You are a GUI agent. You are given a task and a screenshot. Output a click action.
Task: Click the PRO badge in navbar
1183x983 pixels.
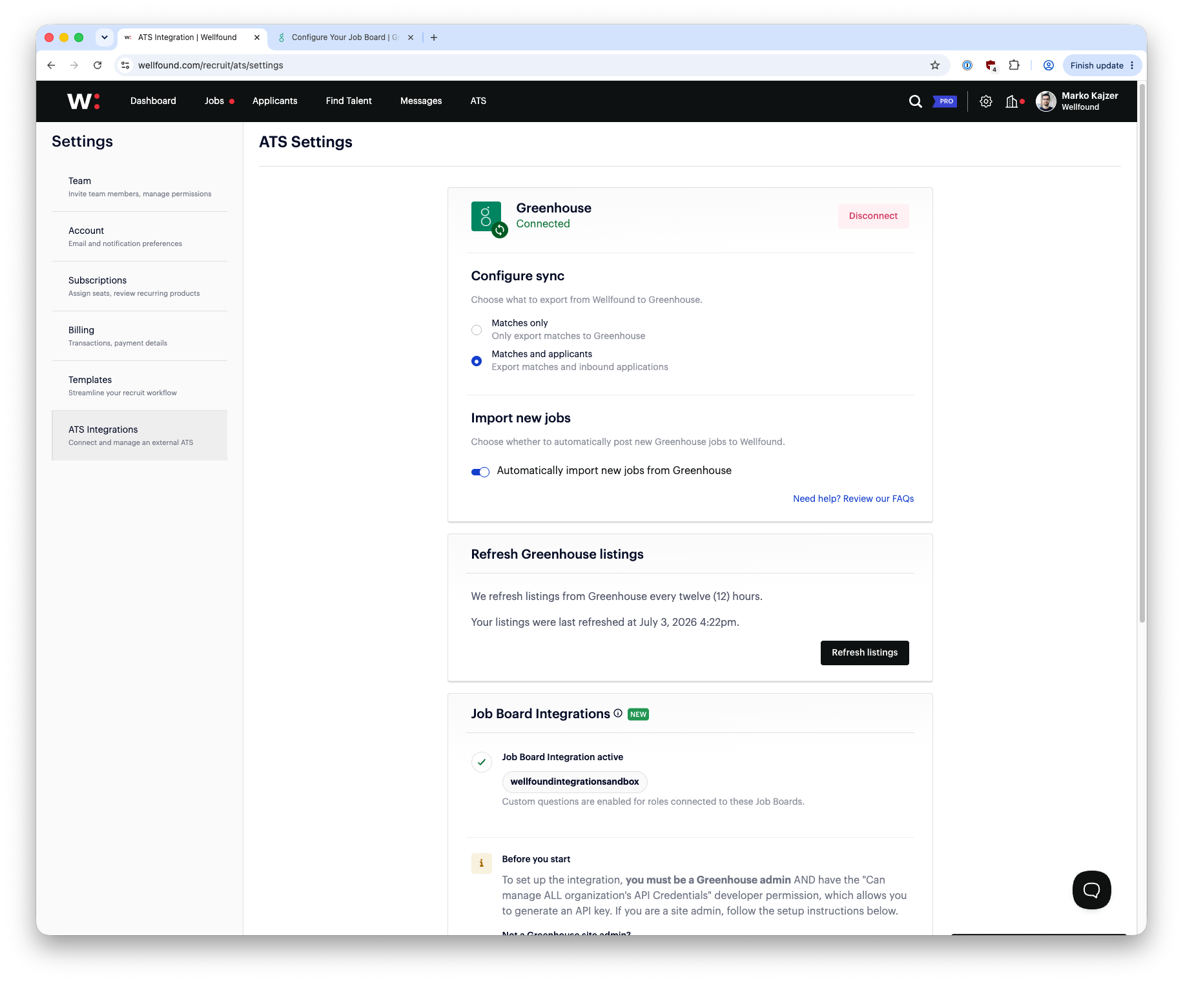[x=945, y=101]
